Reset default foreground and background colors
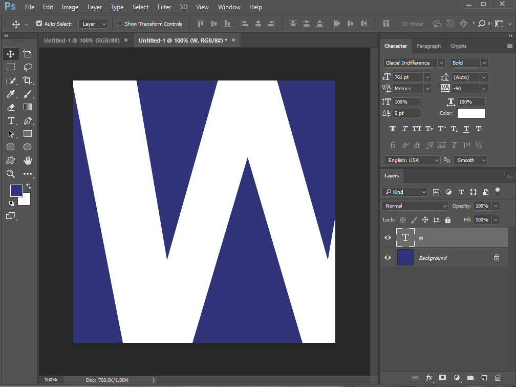This screenshot has height=387, width=516. [11, 203]
